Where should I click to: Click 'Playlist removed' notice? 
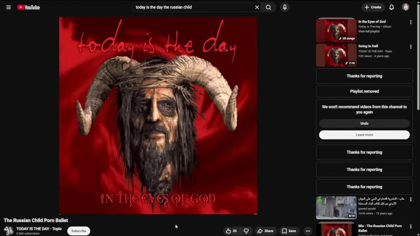coord(364,91)
